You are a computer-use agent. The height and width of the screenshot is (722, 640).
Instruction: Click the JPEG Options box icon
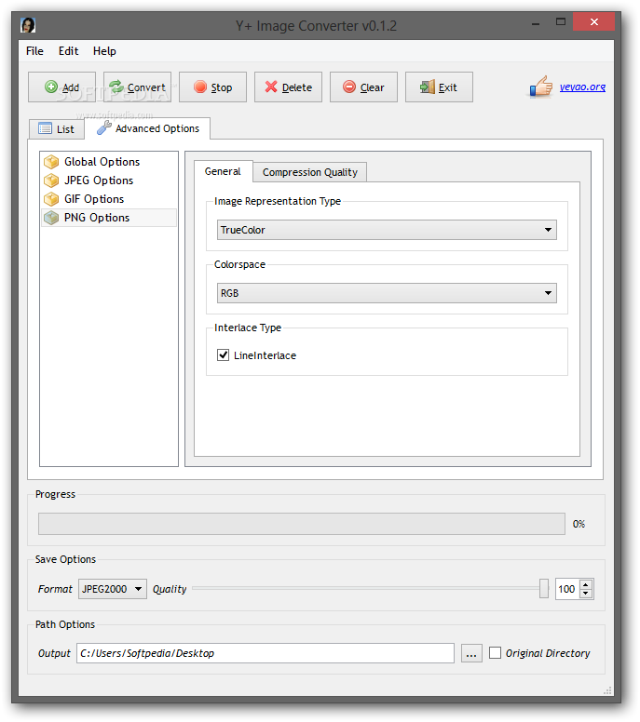(x=51, y=180)
